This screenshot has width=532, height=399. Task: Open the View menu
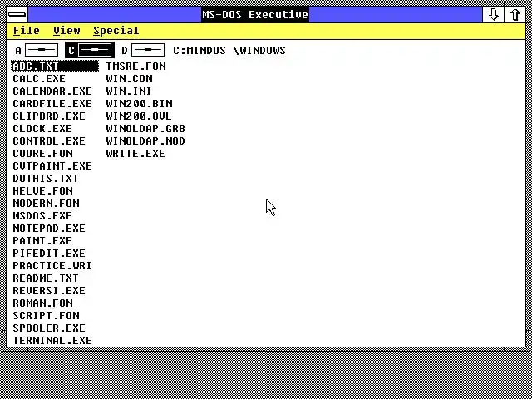pyautogui.click(x=66, y=31)
